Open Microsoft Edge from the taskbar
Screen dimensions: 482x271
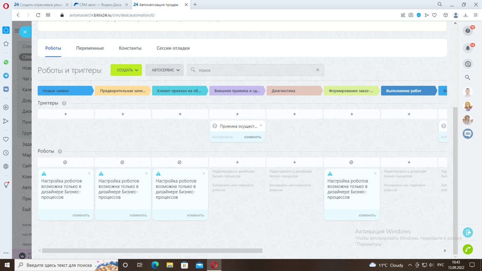click(x=155, y=265)
